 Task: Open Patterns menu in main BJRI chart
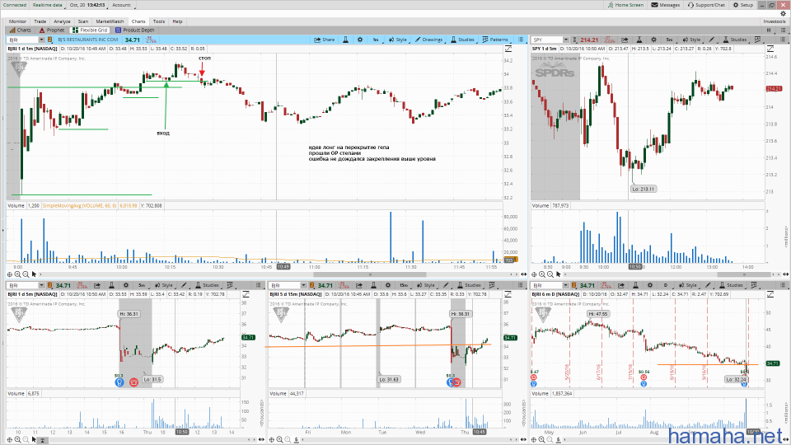495,40
